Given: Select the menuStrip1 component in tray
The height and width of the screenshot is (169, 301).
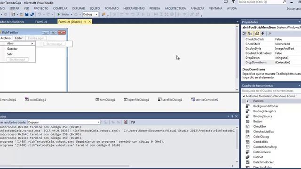Looking at the screenshot, I should (8, 100).
